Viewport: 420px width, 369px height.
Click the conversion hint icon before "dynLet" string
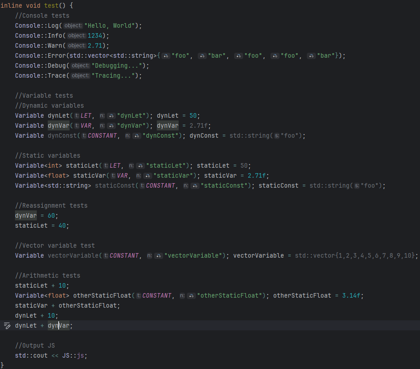point(111,115)
